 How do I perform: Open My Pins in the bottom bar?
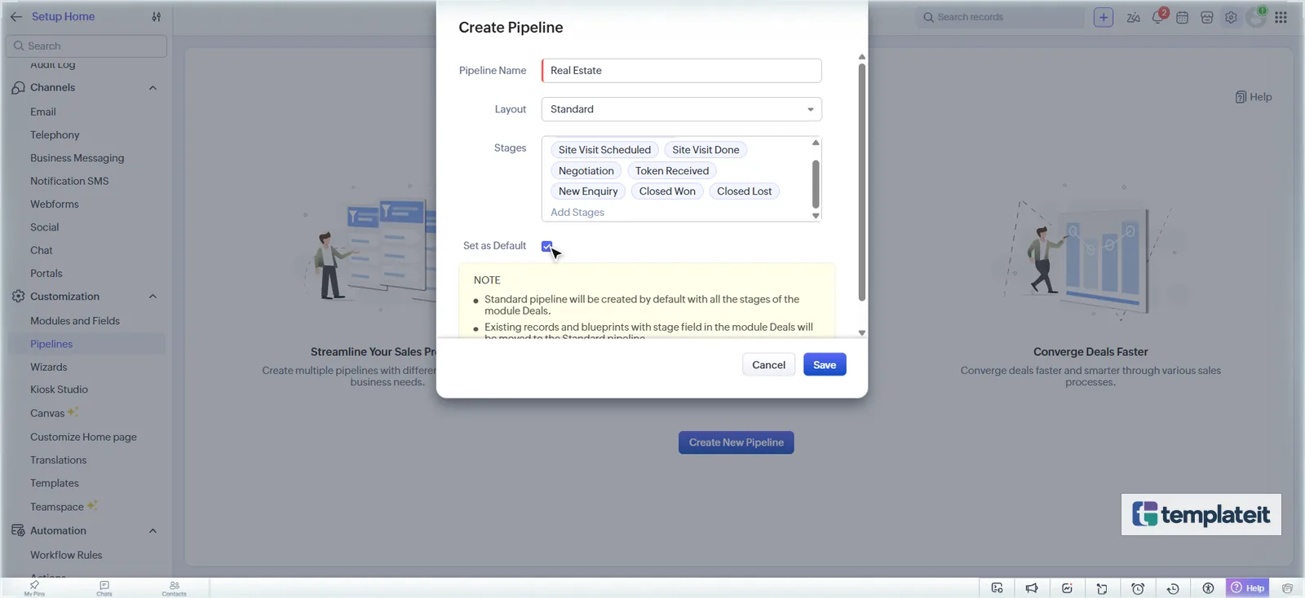[34, 588]
